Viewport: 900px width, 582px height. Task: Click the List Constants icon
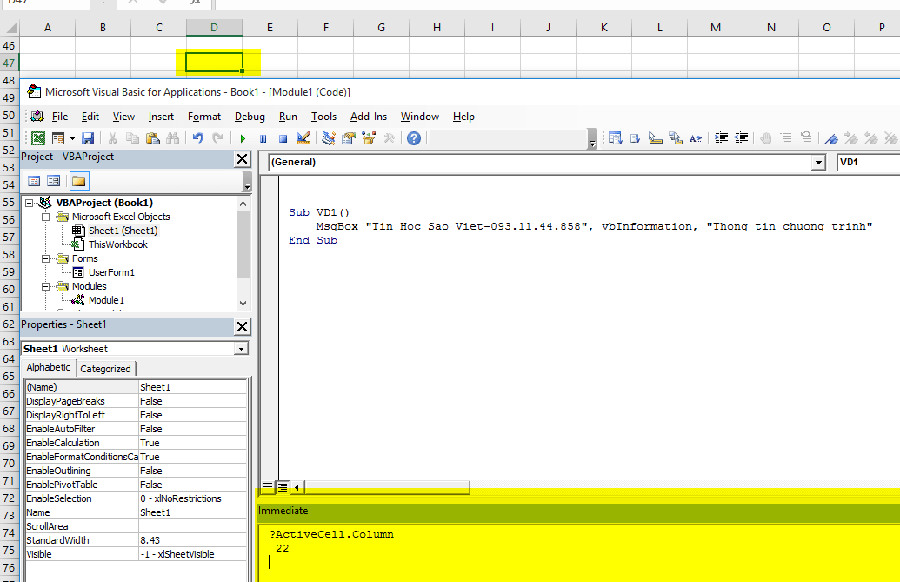click(x=636, y=138)
